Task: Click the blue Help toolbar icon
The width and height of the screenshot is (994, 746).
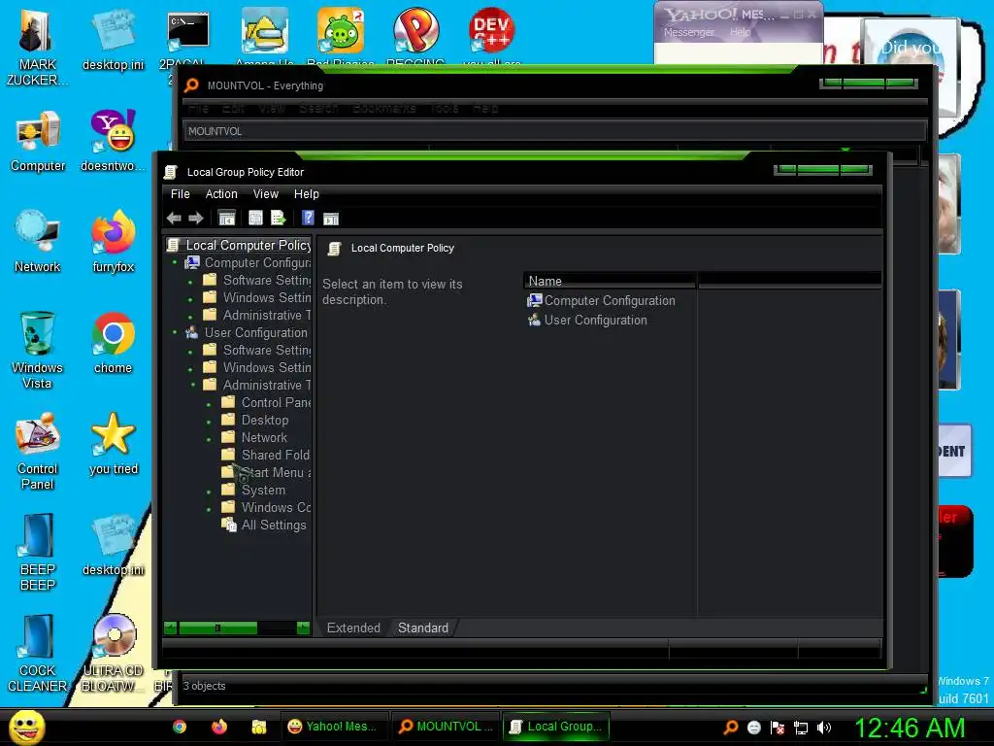Action: pyautogui.click(x=308, y=219)
